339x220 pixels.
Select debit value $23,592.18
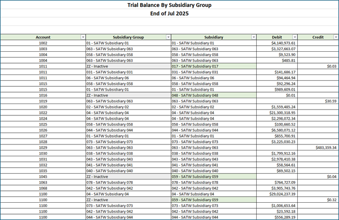click(277, 211)
